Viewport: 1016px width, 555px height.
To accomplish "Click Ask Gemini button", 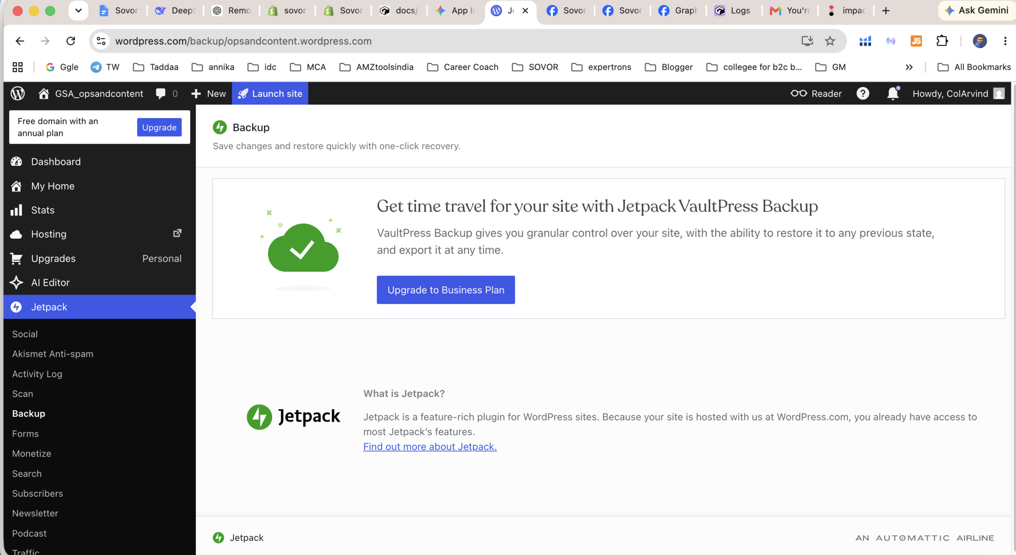I will click(977, 11).
